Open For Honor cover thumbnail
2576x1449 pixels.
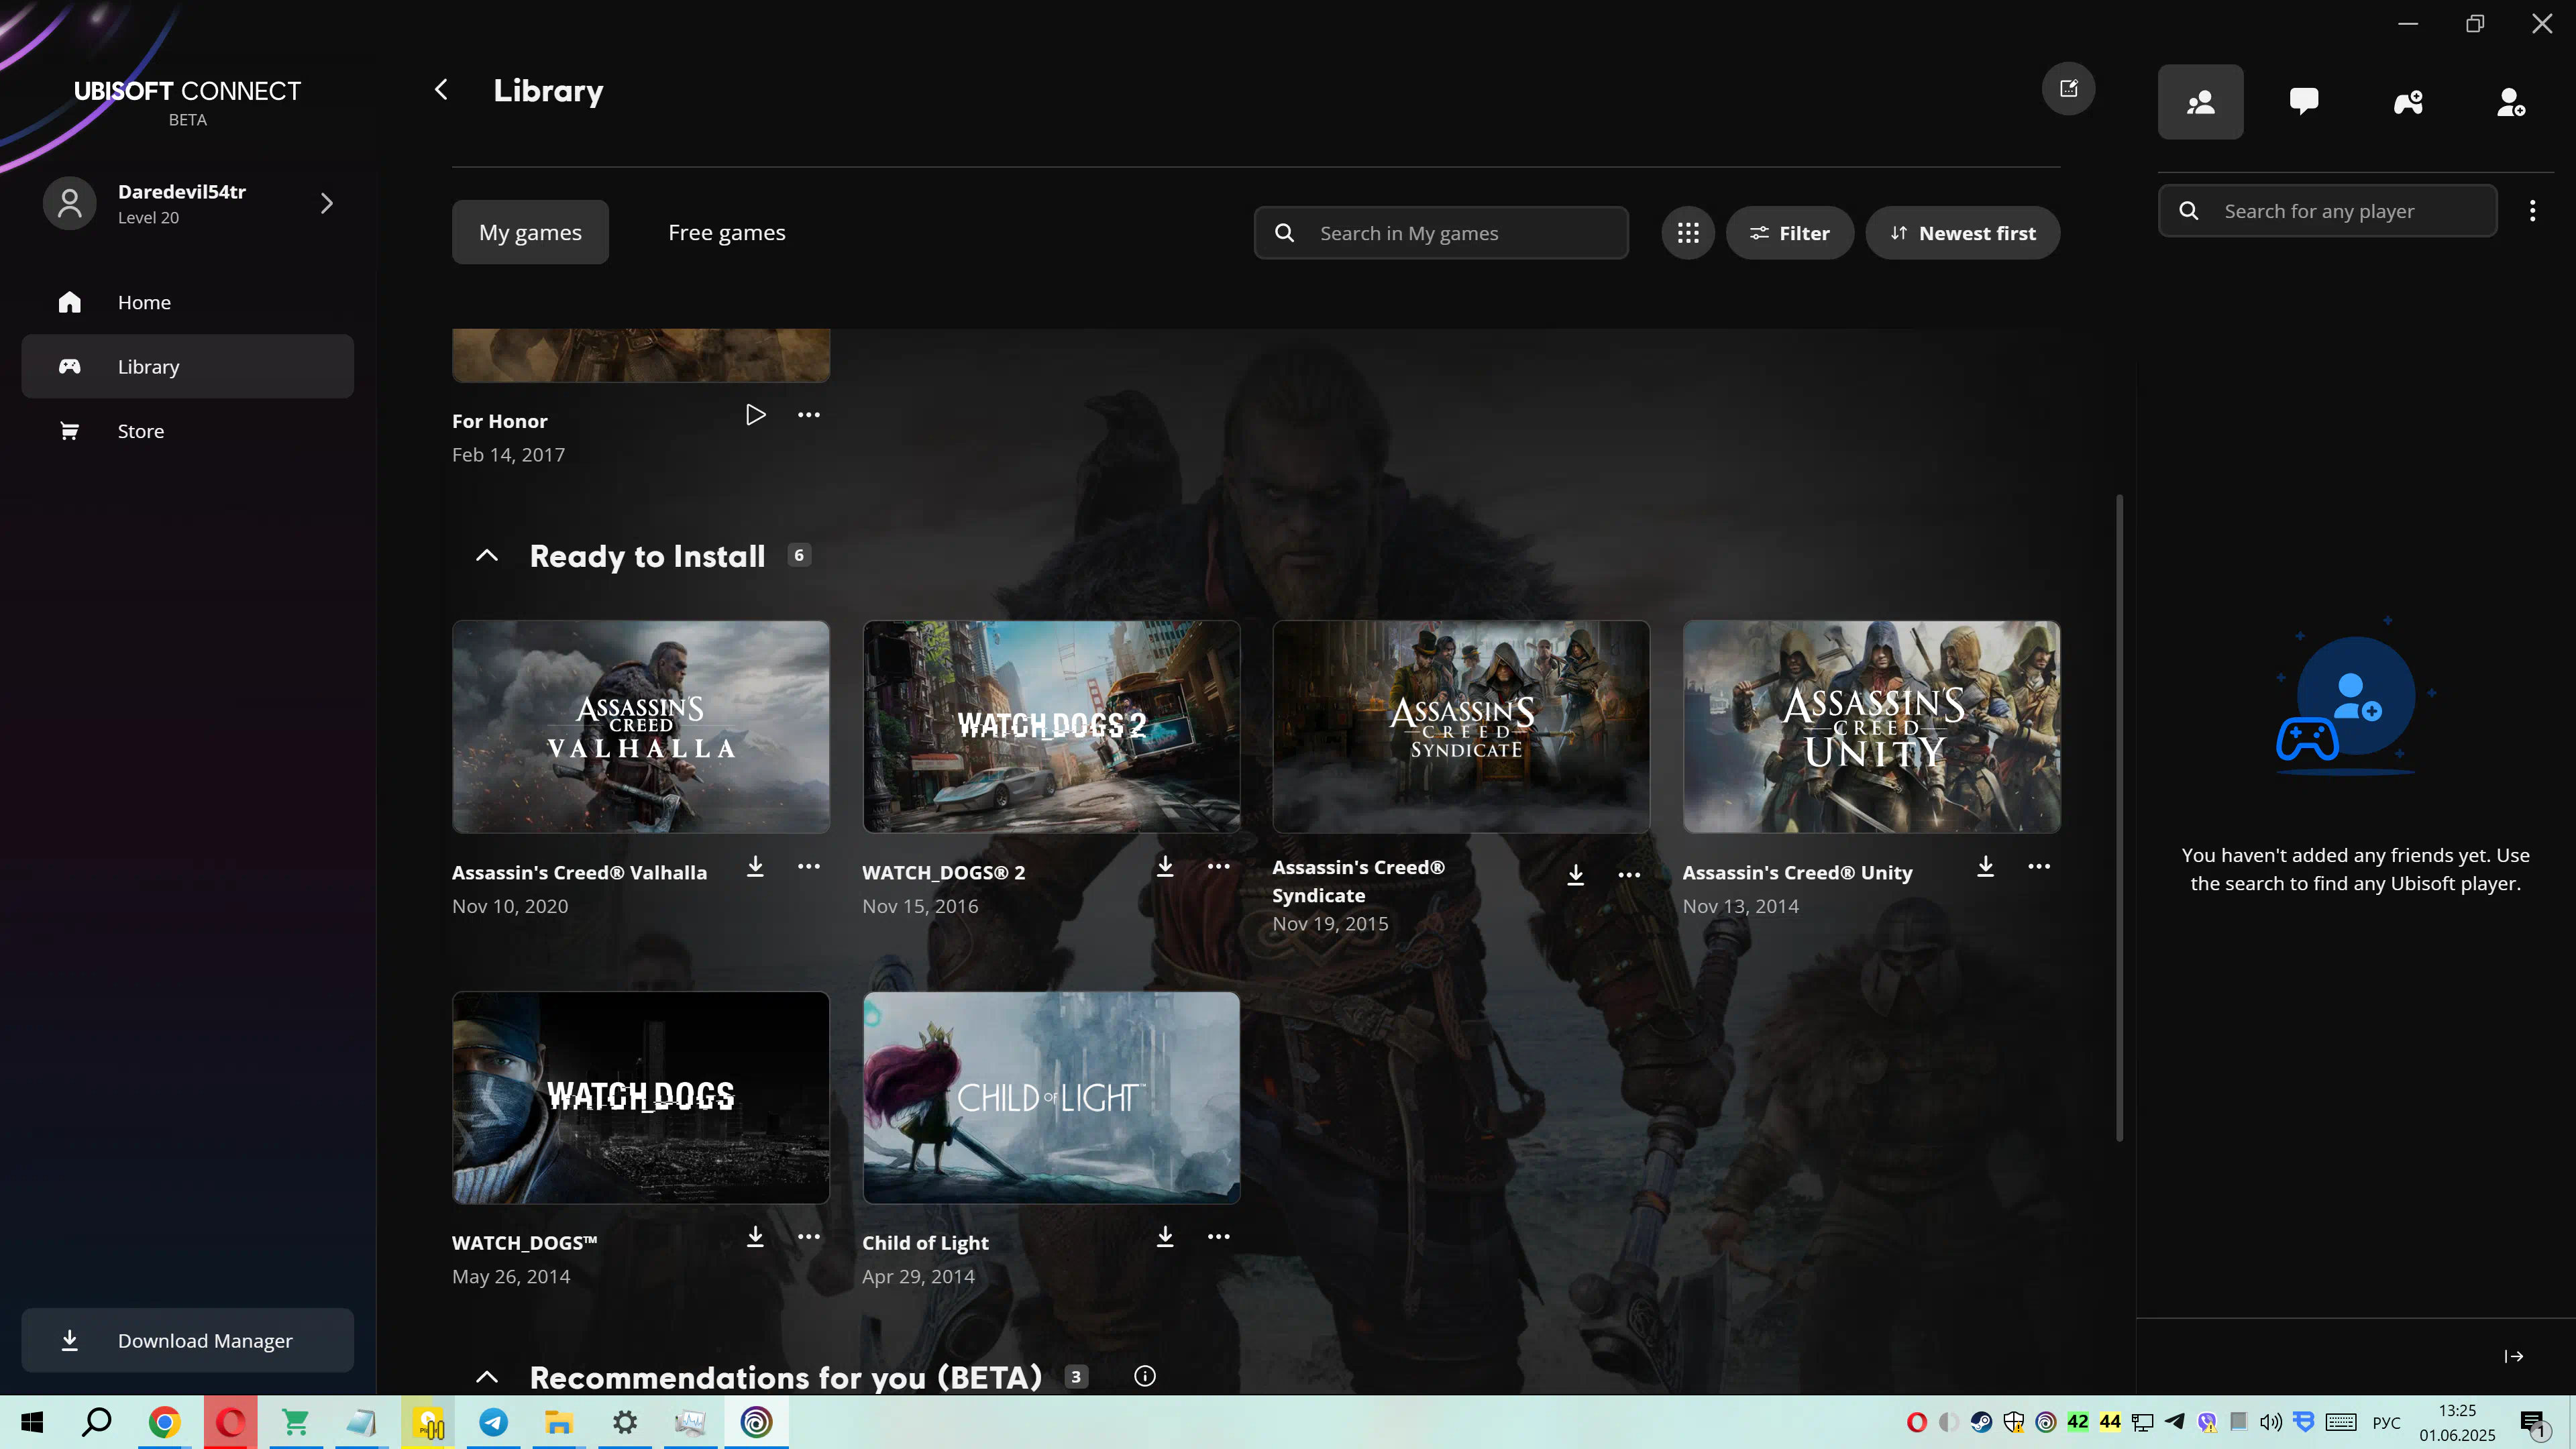[641, 355]
